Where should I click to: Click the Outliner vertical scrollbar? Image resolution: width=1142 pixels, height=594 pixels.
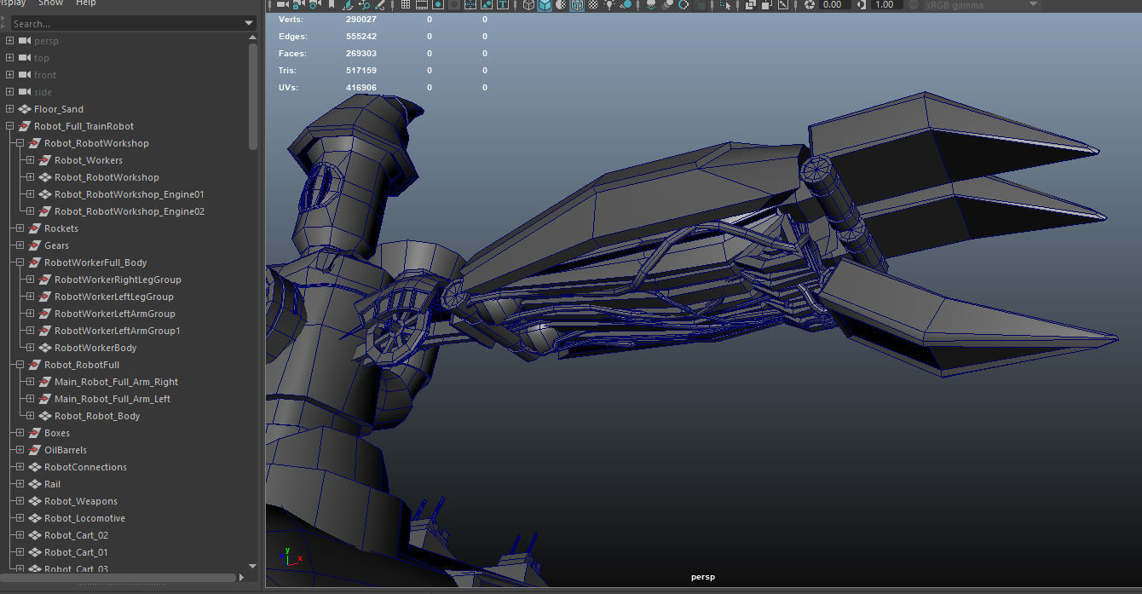click(252, 95)
